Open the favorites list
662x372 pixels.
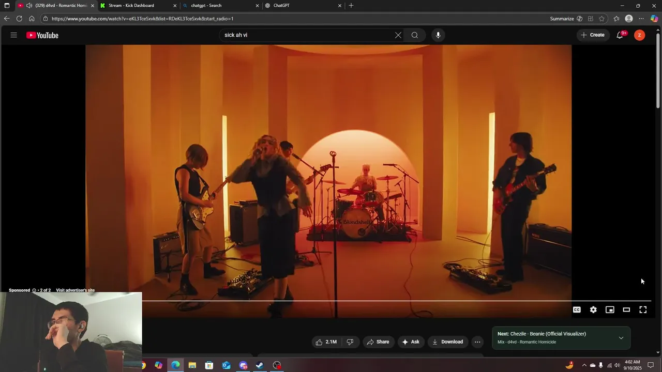point(616,19)
